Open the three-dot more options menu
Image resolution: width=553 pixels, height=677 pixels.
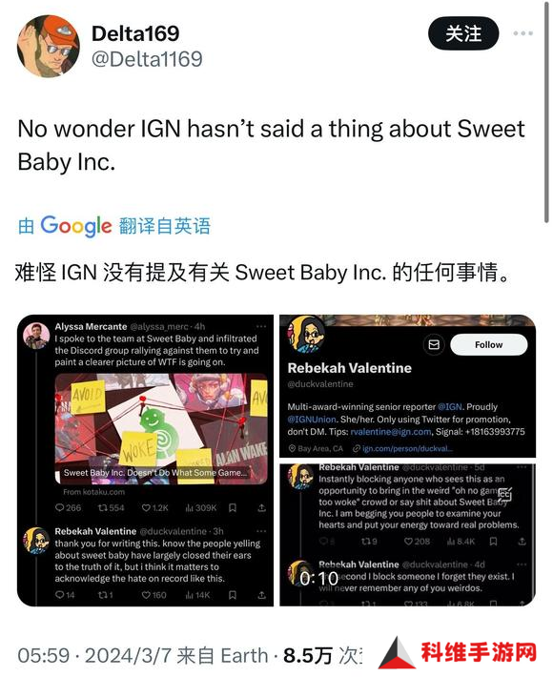pos(522,33)
